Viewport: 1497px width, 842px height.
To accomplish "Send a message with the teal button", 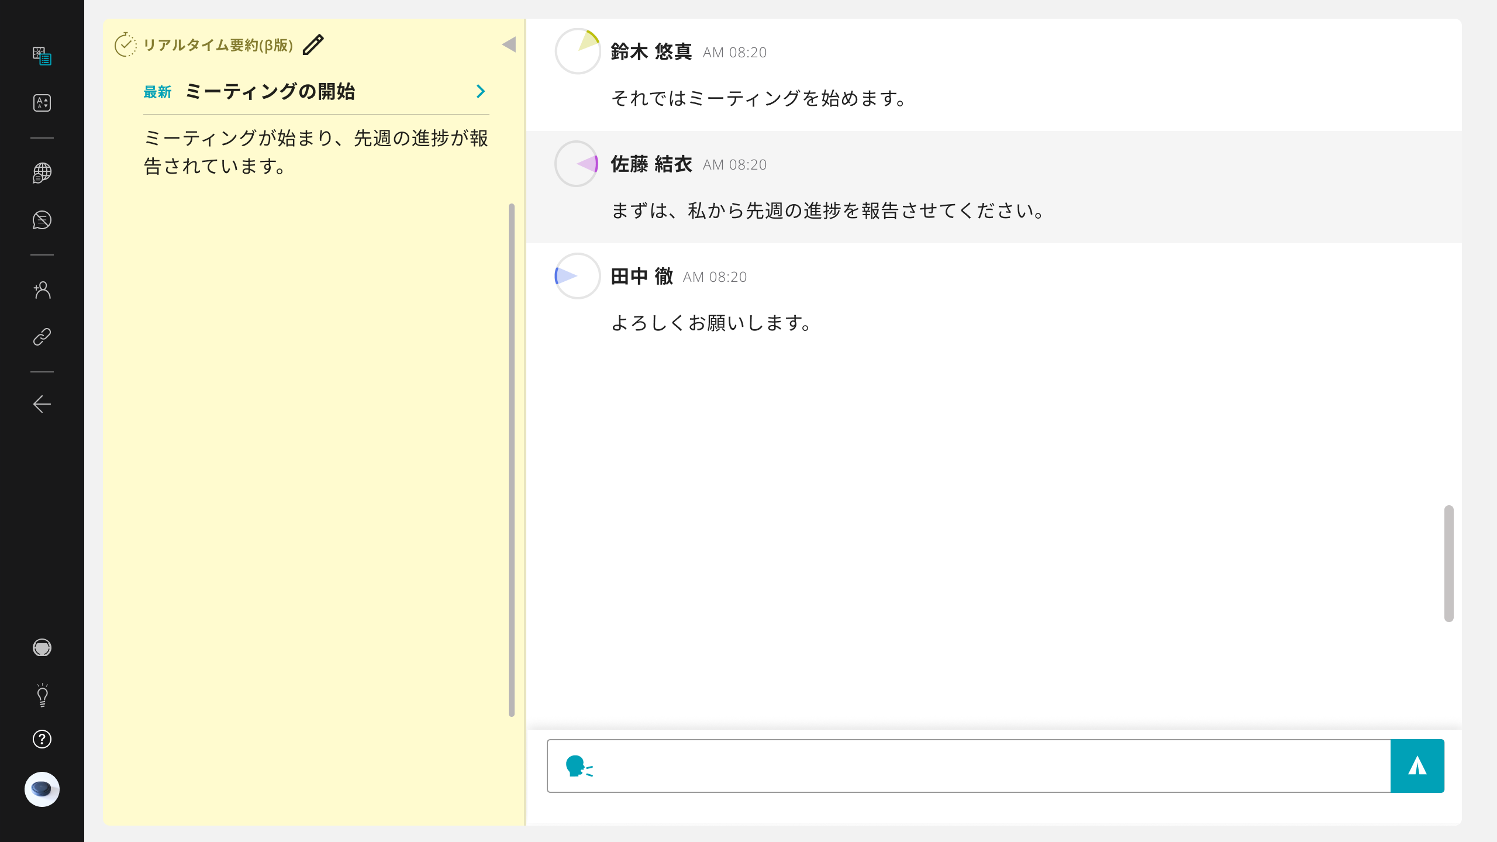I will coord(1418,766).
